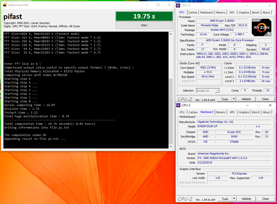
Task: Minimize the lower CPU-Z window
Action: click(247, 105)
